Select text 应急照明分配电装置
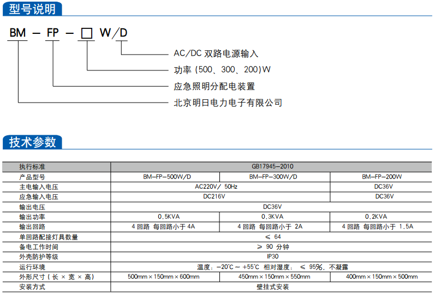The width and height of the screenshot is (435, 299). point(214,86)
